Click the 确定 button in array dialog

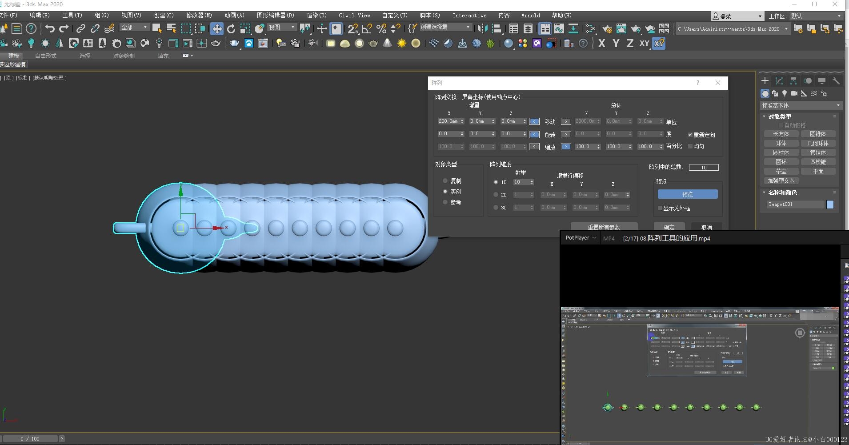tap(669, 227)
